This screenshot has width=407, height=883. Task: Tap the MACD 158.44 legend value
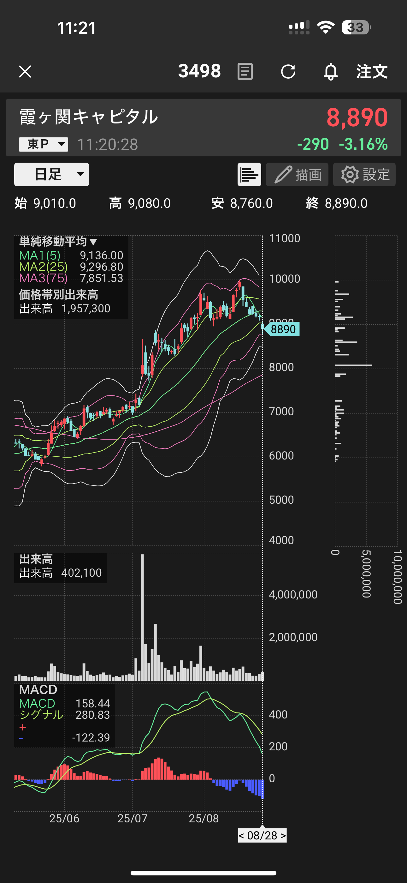(64, 703)
